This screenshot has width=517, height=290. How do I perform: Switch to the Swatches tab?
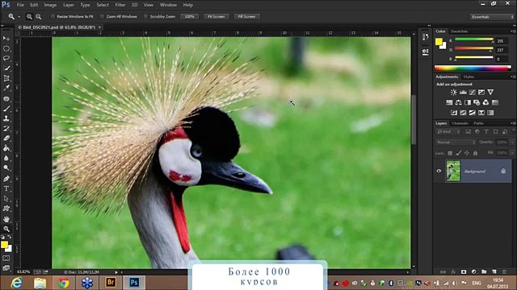(x=459, y=31)
